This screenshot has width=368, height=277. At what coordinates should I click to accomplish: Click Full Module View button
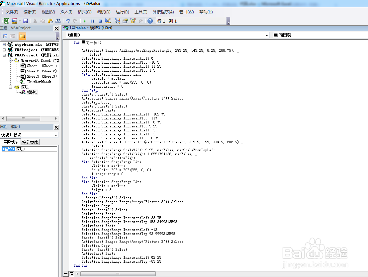pyautogui.click(x=71, y=273)
